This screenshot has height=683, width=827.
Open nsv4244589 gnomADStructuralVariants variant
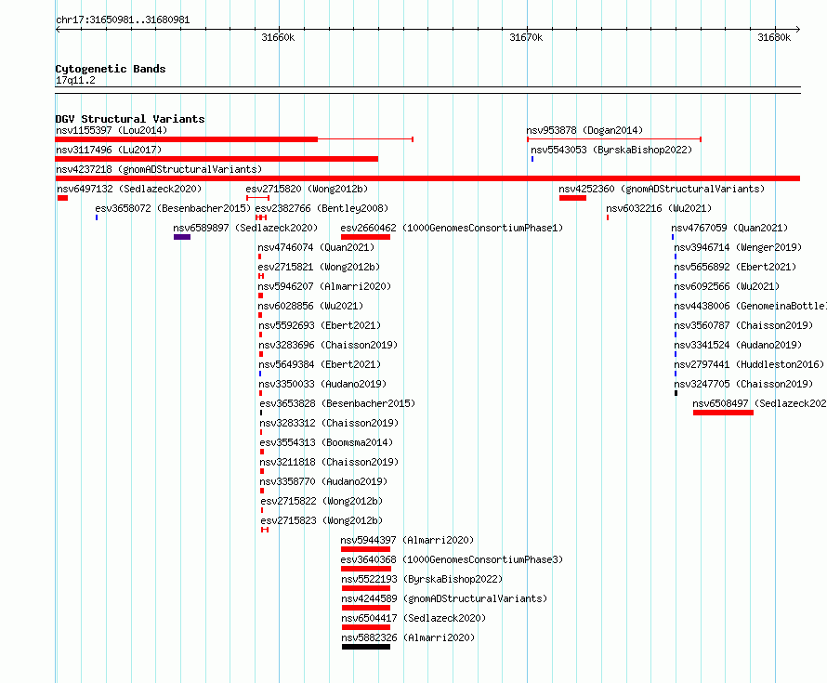(444, 598)
